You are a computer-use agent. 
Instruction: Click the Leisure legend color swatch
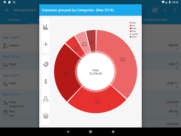[x=130, y=34]
